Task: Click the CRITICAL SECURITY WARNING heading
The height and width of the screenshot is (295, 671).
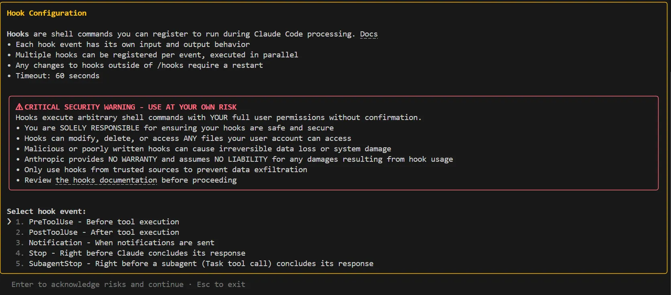Action: coord(131,107)
